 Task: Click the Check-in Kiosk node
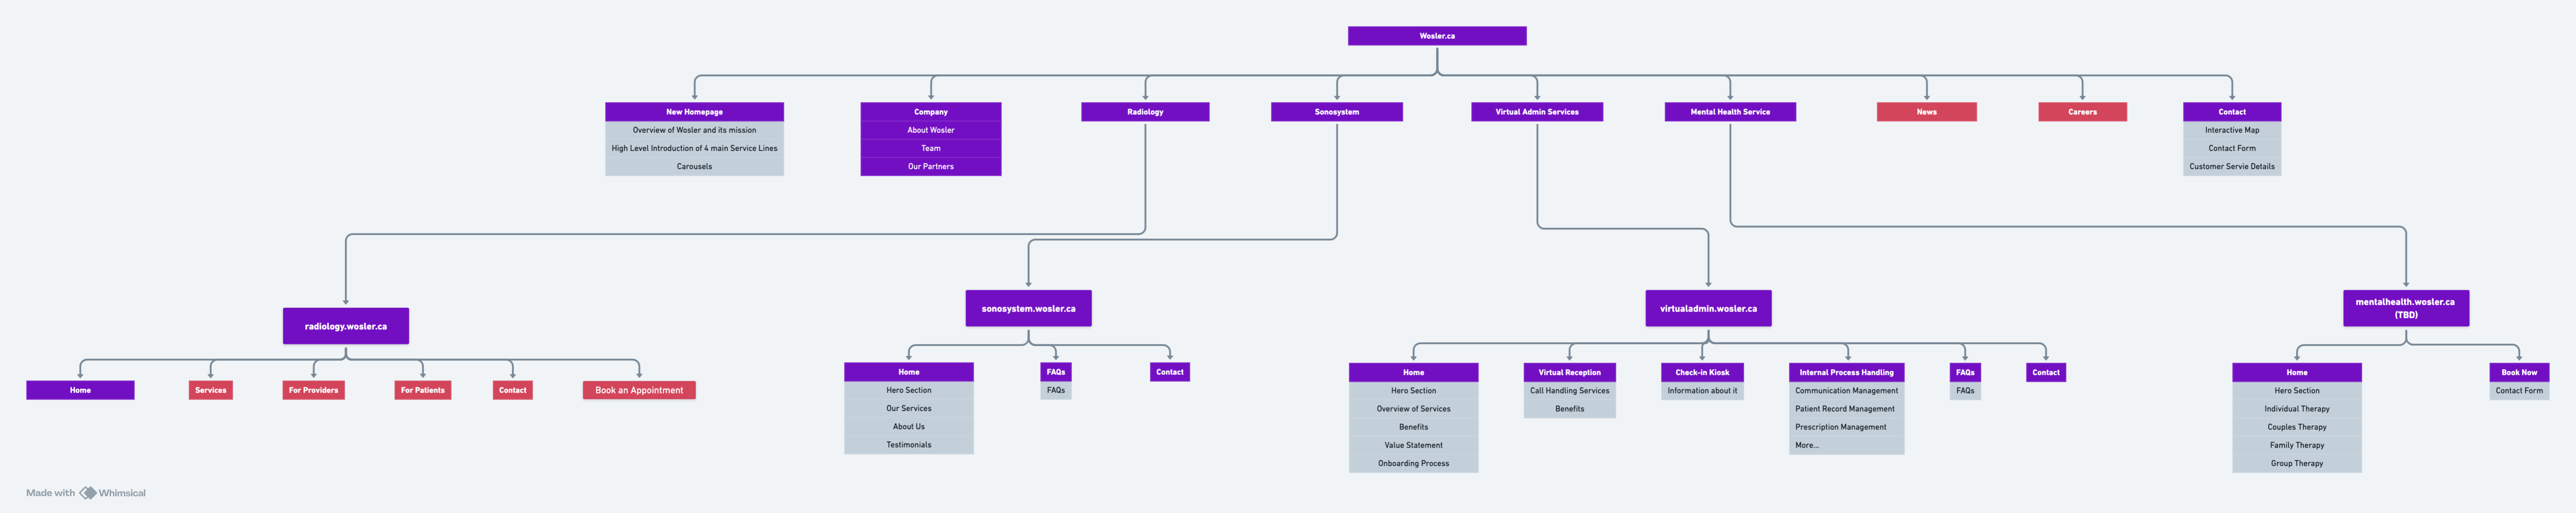[x=1703, y=371]
